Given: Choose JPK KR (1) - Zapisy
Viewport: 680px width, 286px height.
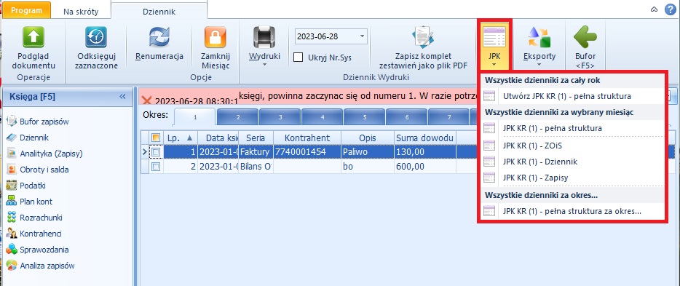Looking at the screenshot, I should point(572,178).
